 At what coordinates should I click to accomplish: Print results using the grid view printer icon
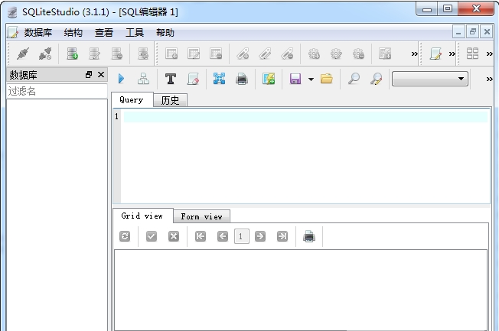309,237
